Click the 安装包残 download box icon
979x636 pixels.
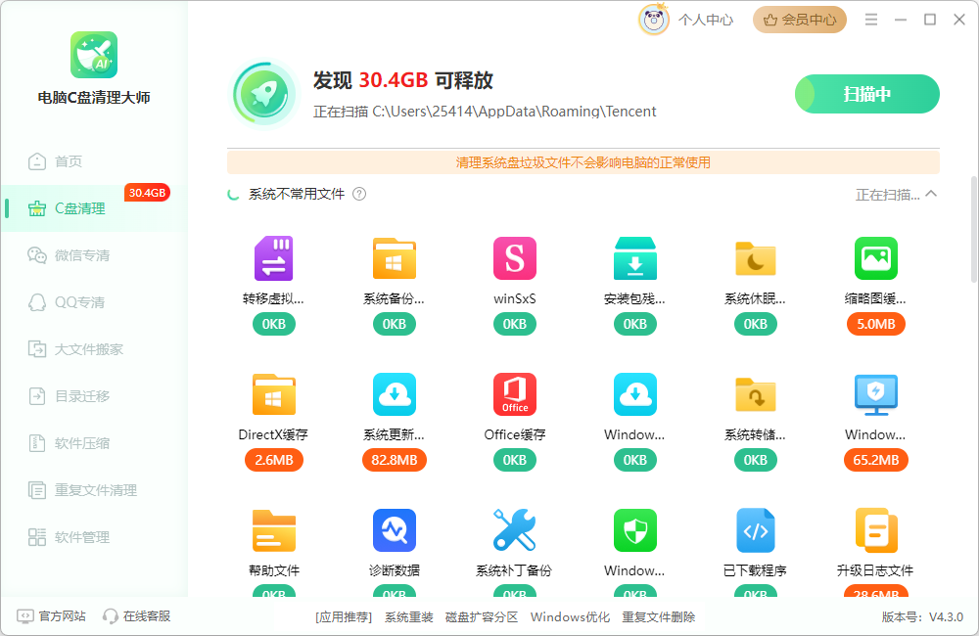click(635, 258)
